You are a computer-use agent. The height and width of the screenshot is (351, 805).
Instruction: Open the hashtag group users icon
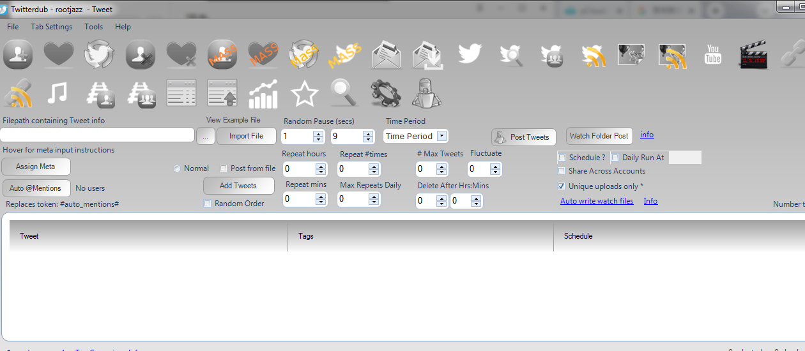[141, 94]
